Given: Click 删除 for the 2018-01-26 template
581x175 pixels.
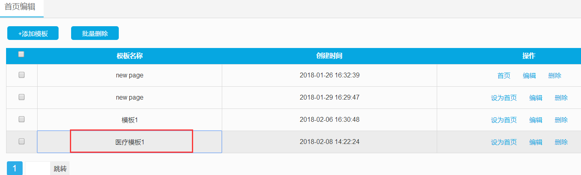Looking at the screenshot, I should pos(555,75).
